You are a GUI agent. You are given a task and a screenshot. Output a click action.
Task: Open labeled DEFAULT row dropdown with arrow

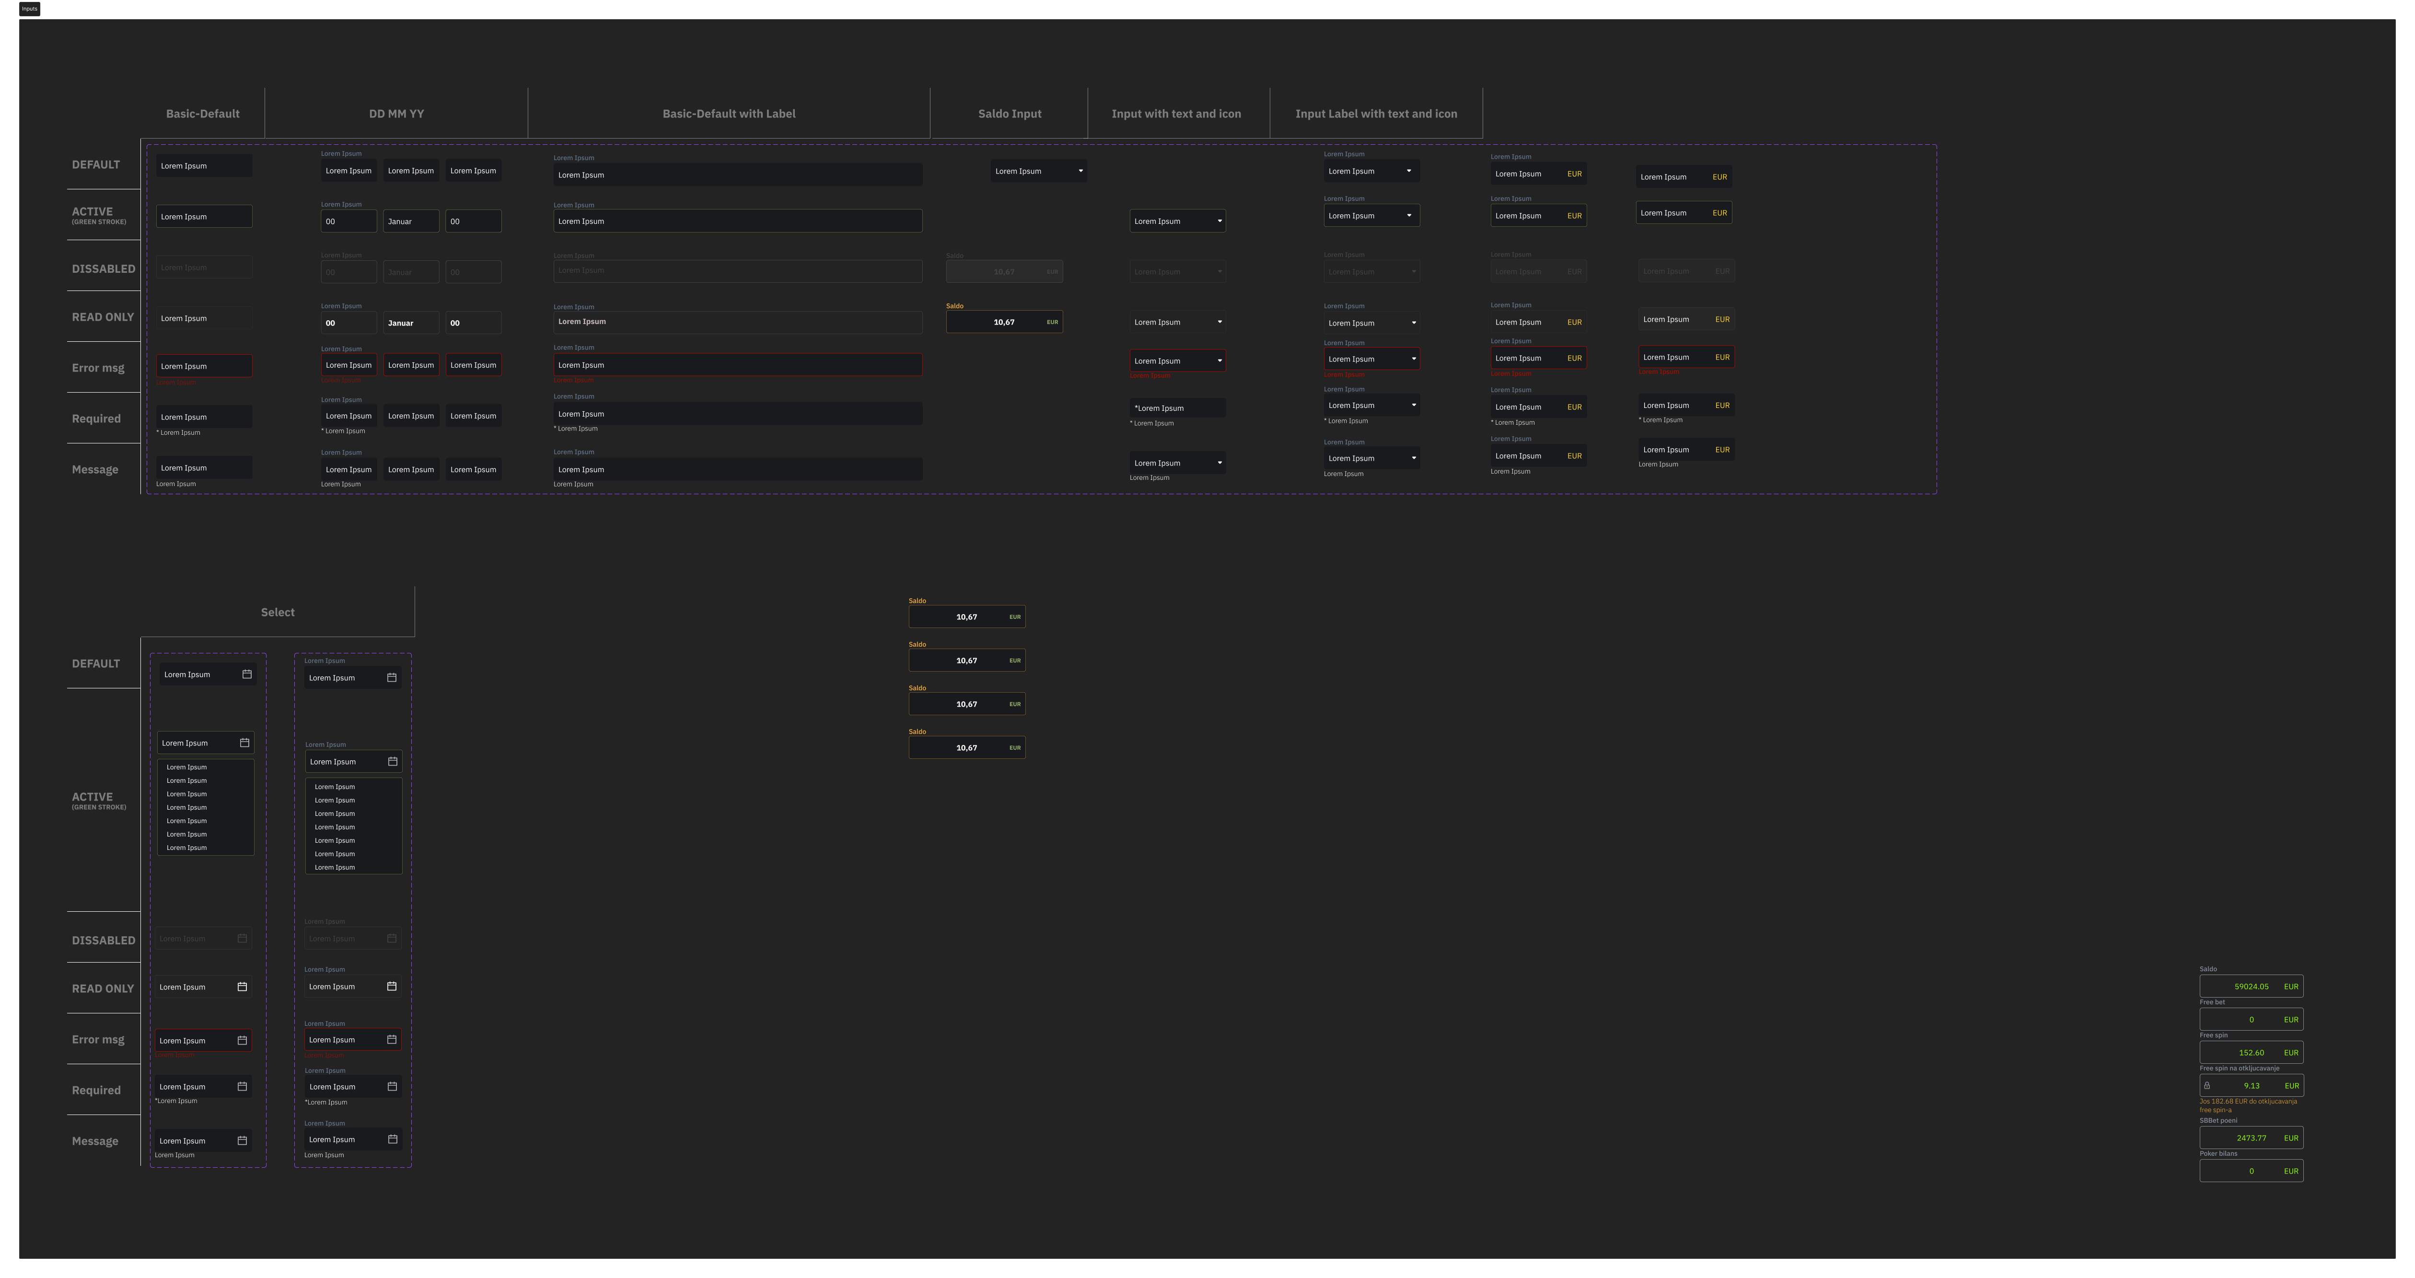[1408, 171]
